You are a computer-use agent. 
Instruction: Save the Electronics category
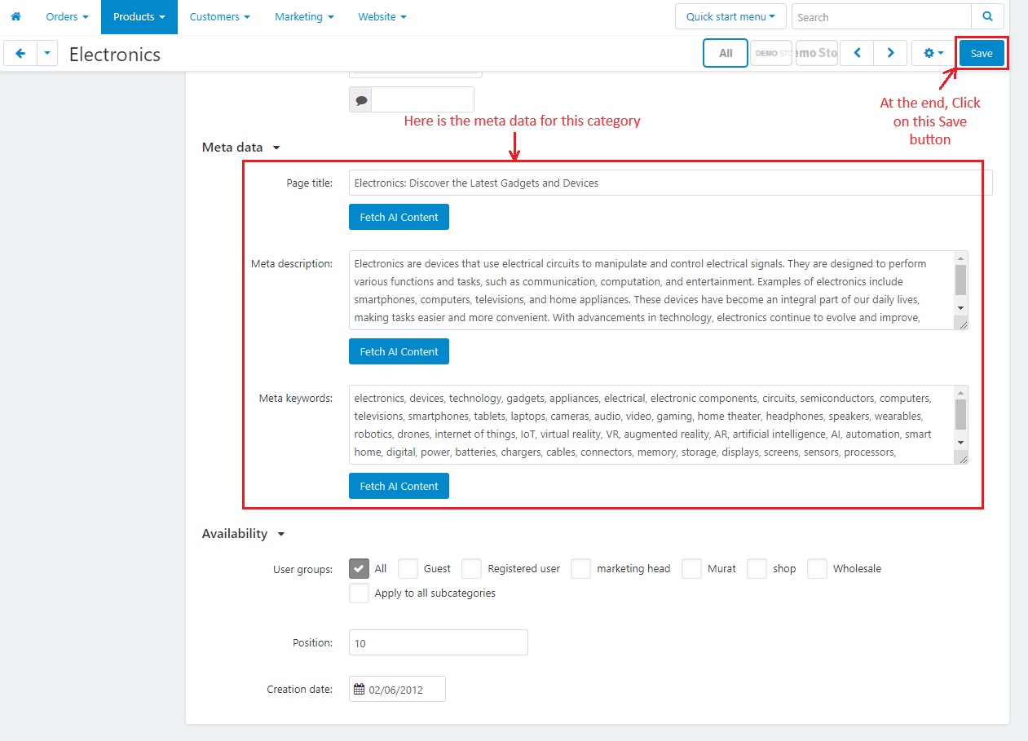point(982,53)
